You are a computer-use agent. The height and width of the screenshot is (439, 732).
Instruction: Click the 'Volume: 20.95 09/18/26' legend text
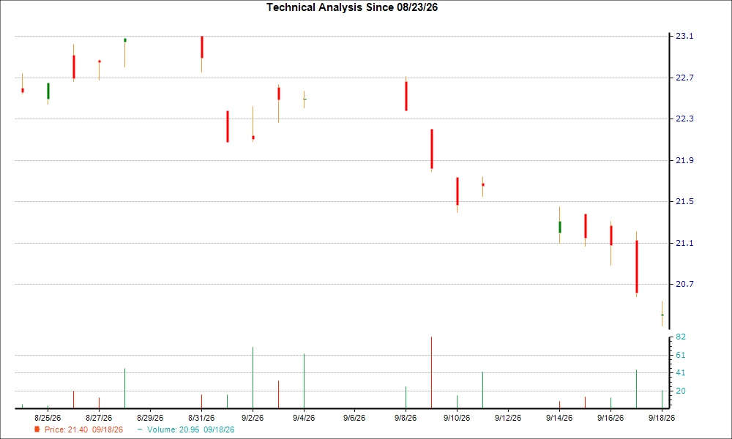click(x=190, y=429)
